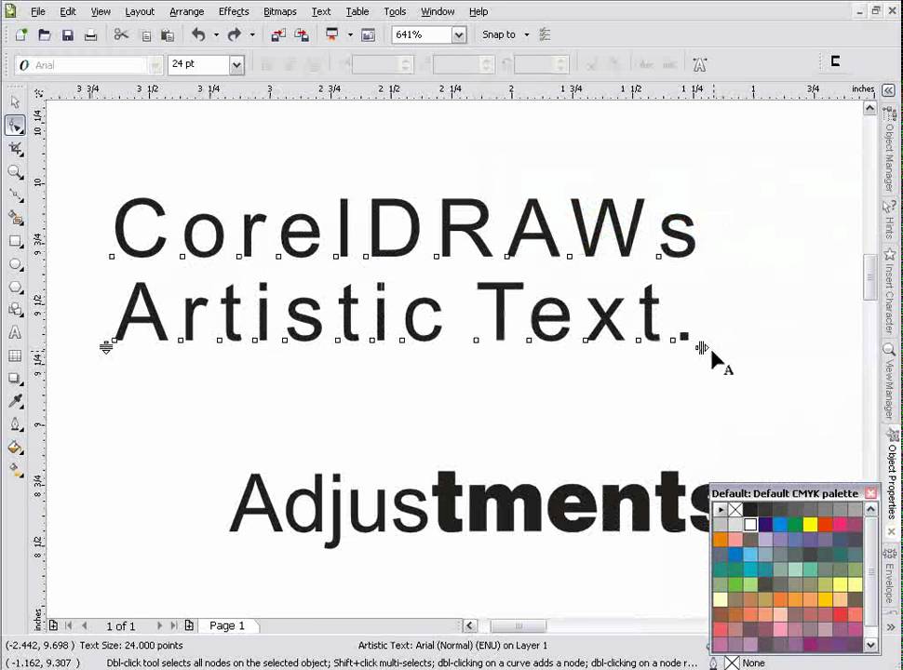Select the Ellipse tool
903x670 pixels.
(15, 264)
